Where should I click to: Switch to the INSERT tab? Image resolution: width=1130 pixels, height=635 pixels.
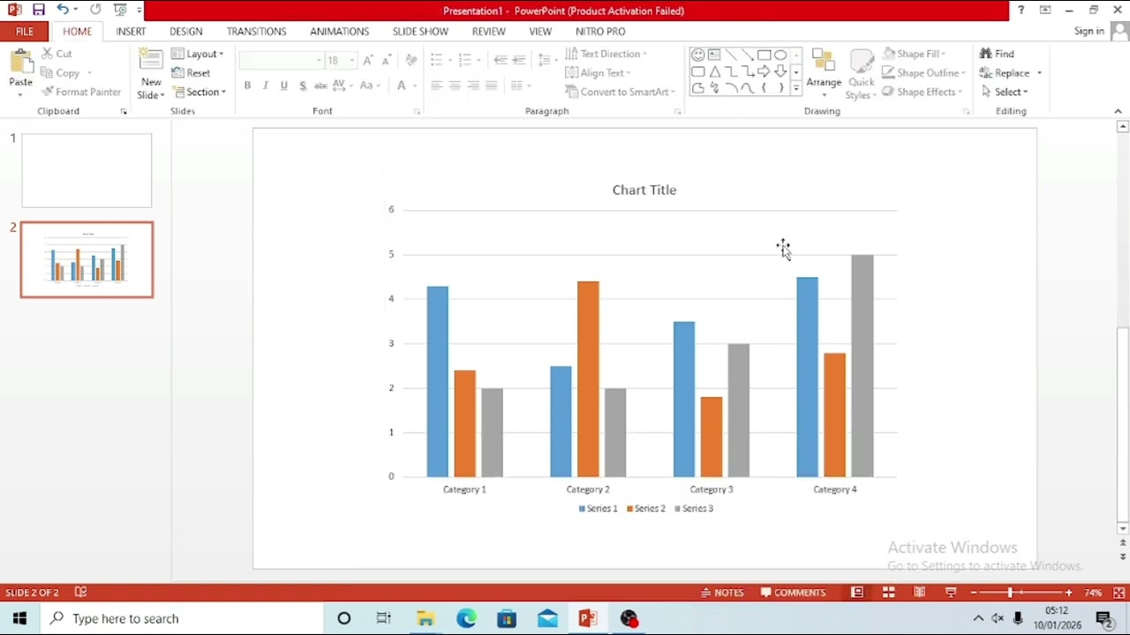coord(131,31)
